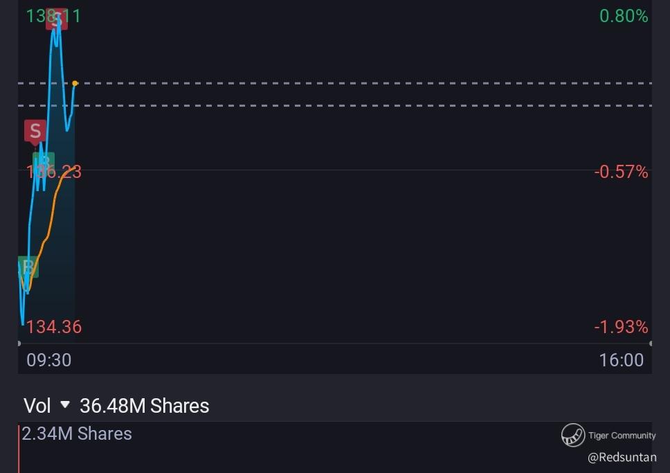Click the lowest green B buy marker
Image resolution: width=670 pixels, height=473 pixels.
click(x=28, y=267)
